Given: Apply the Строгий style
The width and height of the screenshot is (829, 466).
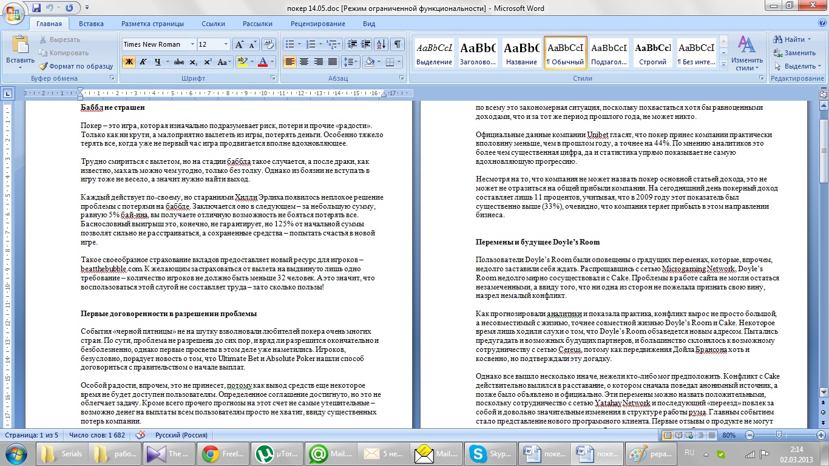Looking at the screenshot, I should (652, 53).
